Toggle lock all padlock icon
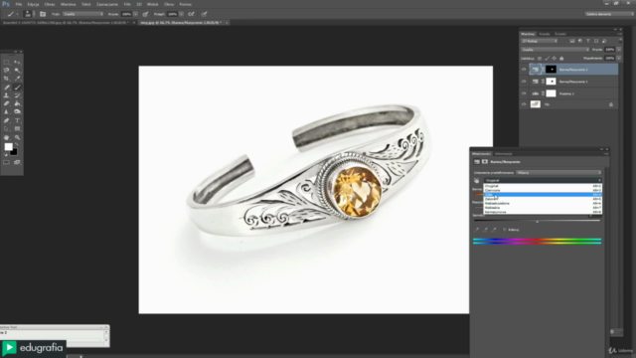 (x=561, y=59)
